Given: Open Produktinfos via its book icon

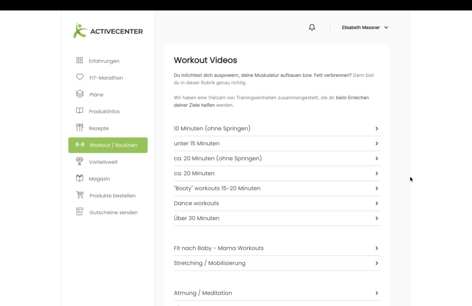Looking at the screenshot, I should (x=80, y=111).
